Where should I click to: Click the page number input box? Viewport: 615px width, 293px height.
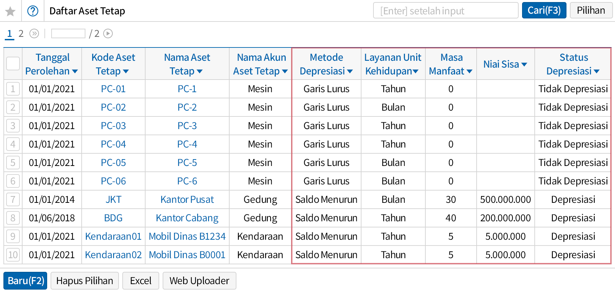pyautogui.click(x=68, y=33)
